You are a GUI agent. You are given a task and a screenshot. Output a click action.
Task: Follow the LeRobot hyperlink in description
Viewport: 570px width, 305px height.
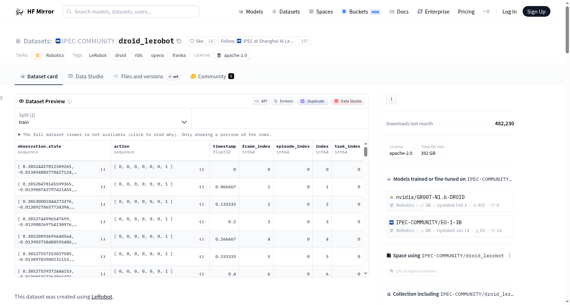[x=102, y=297]
